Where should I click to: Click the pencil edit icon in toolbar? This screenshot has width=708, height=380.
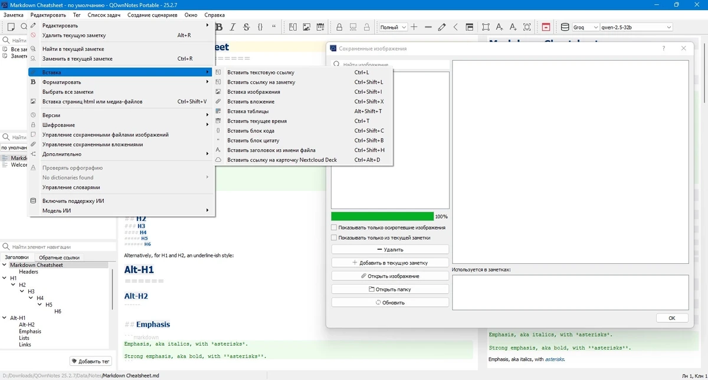tap(442, 27)
